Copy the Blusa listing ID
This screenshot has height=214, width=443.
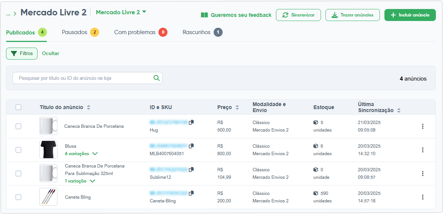tap(191, 146)
